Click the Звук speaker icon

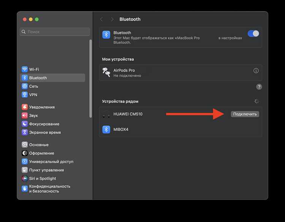click(25, 115)
